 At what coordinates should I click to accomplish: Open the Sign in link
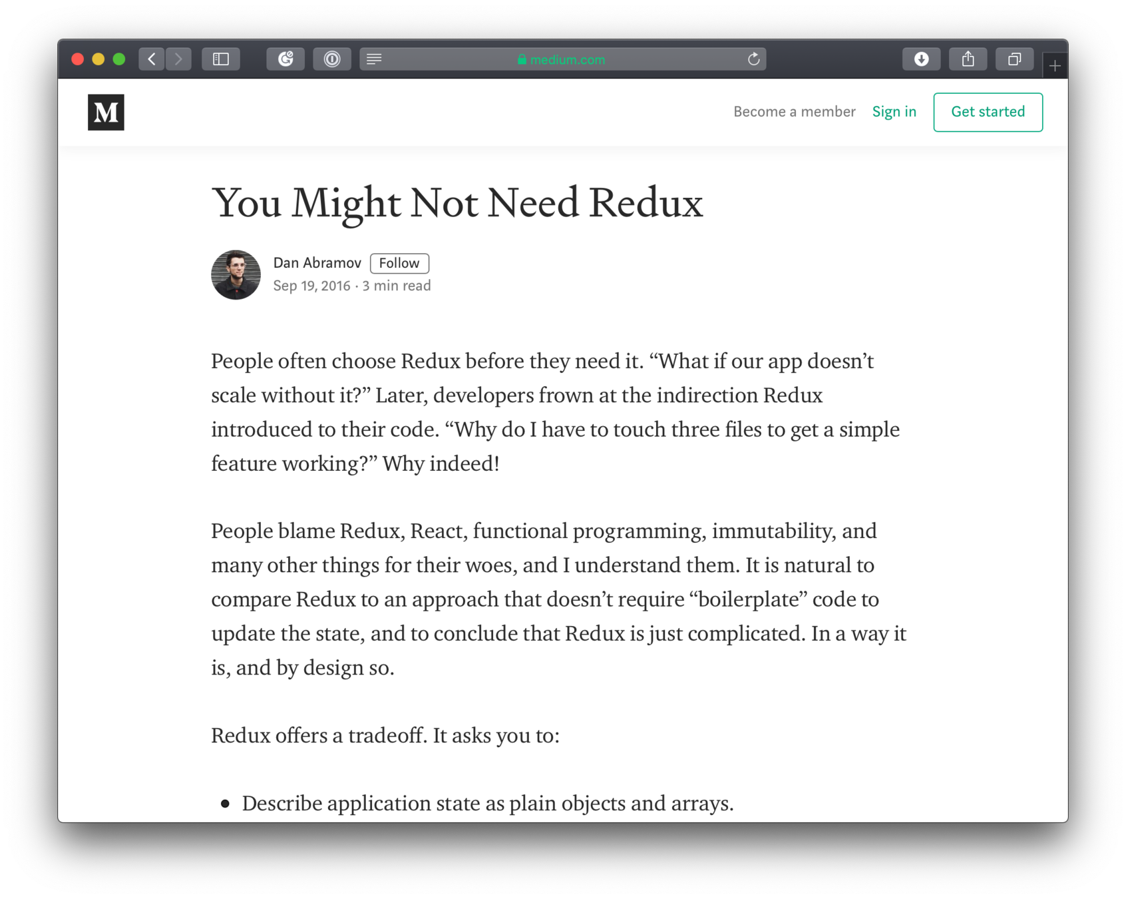(894, 112)
